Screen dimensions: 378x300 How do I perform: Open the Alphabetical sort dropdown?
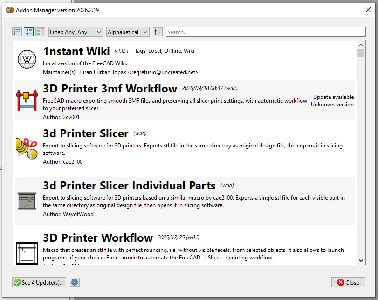tap(128, 32)
